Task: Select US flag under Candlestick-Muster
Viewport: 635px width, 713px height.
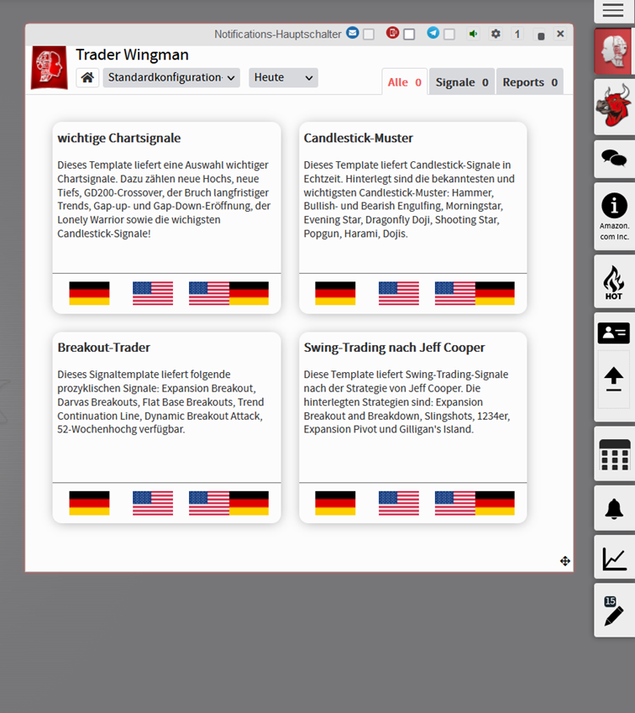Action: (399, 293)
